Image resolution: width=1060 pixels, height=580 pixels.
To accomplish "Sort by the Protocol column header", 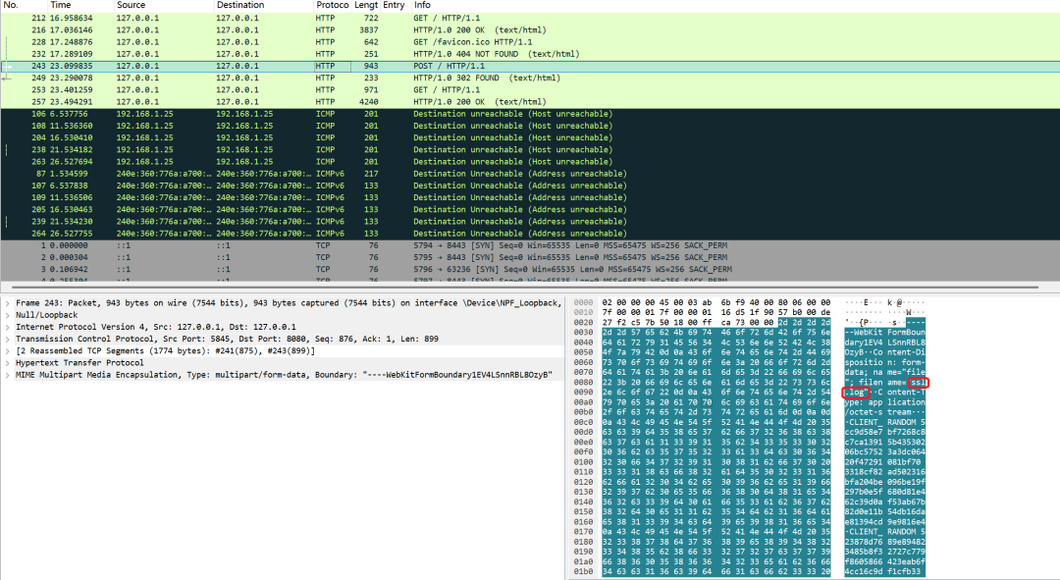I will click(x=332, y=6).
